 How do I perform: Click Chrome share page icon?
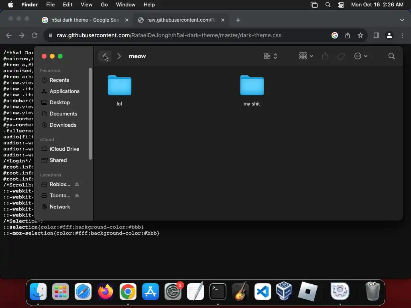[348, 35]
